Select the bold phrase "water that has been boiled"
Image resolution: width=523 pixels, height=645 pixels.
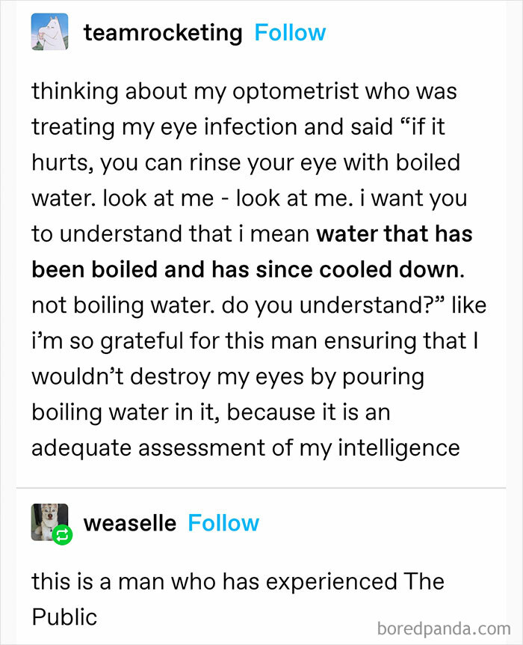[x=394, y=233]
